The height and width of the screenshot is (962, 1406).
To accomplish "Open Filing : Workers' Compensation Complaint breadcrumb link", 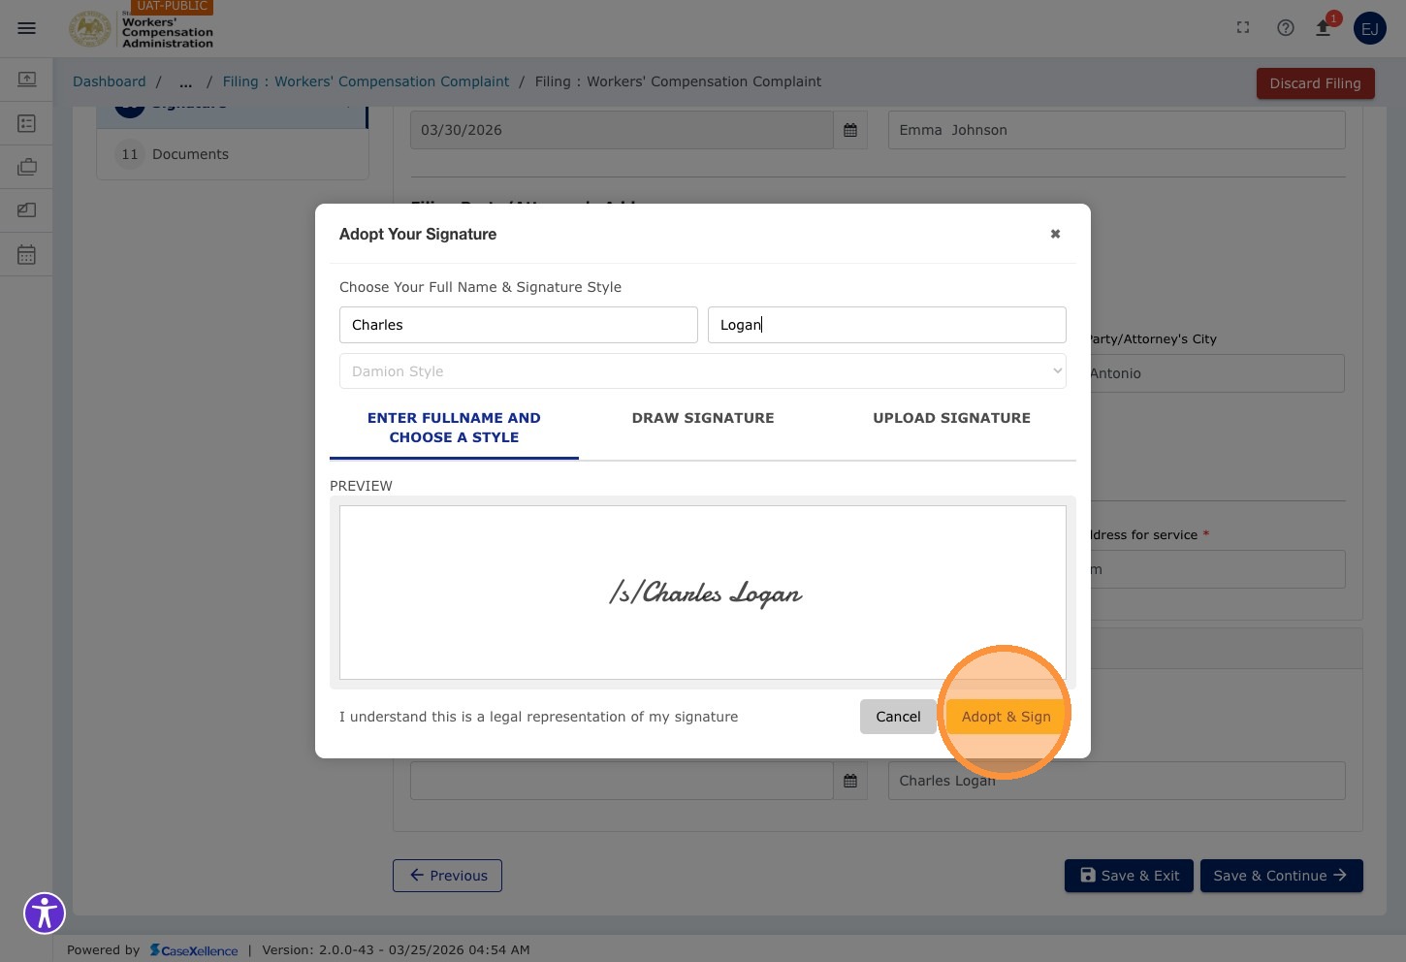I will point(366,82).
